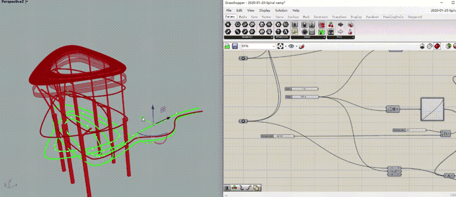Switch to the Transform tab
This screenshot has width=456, height=197.
340,17
